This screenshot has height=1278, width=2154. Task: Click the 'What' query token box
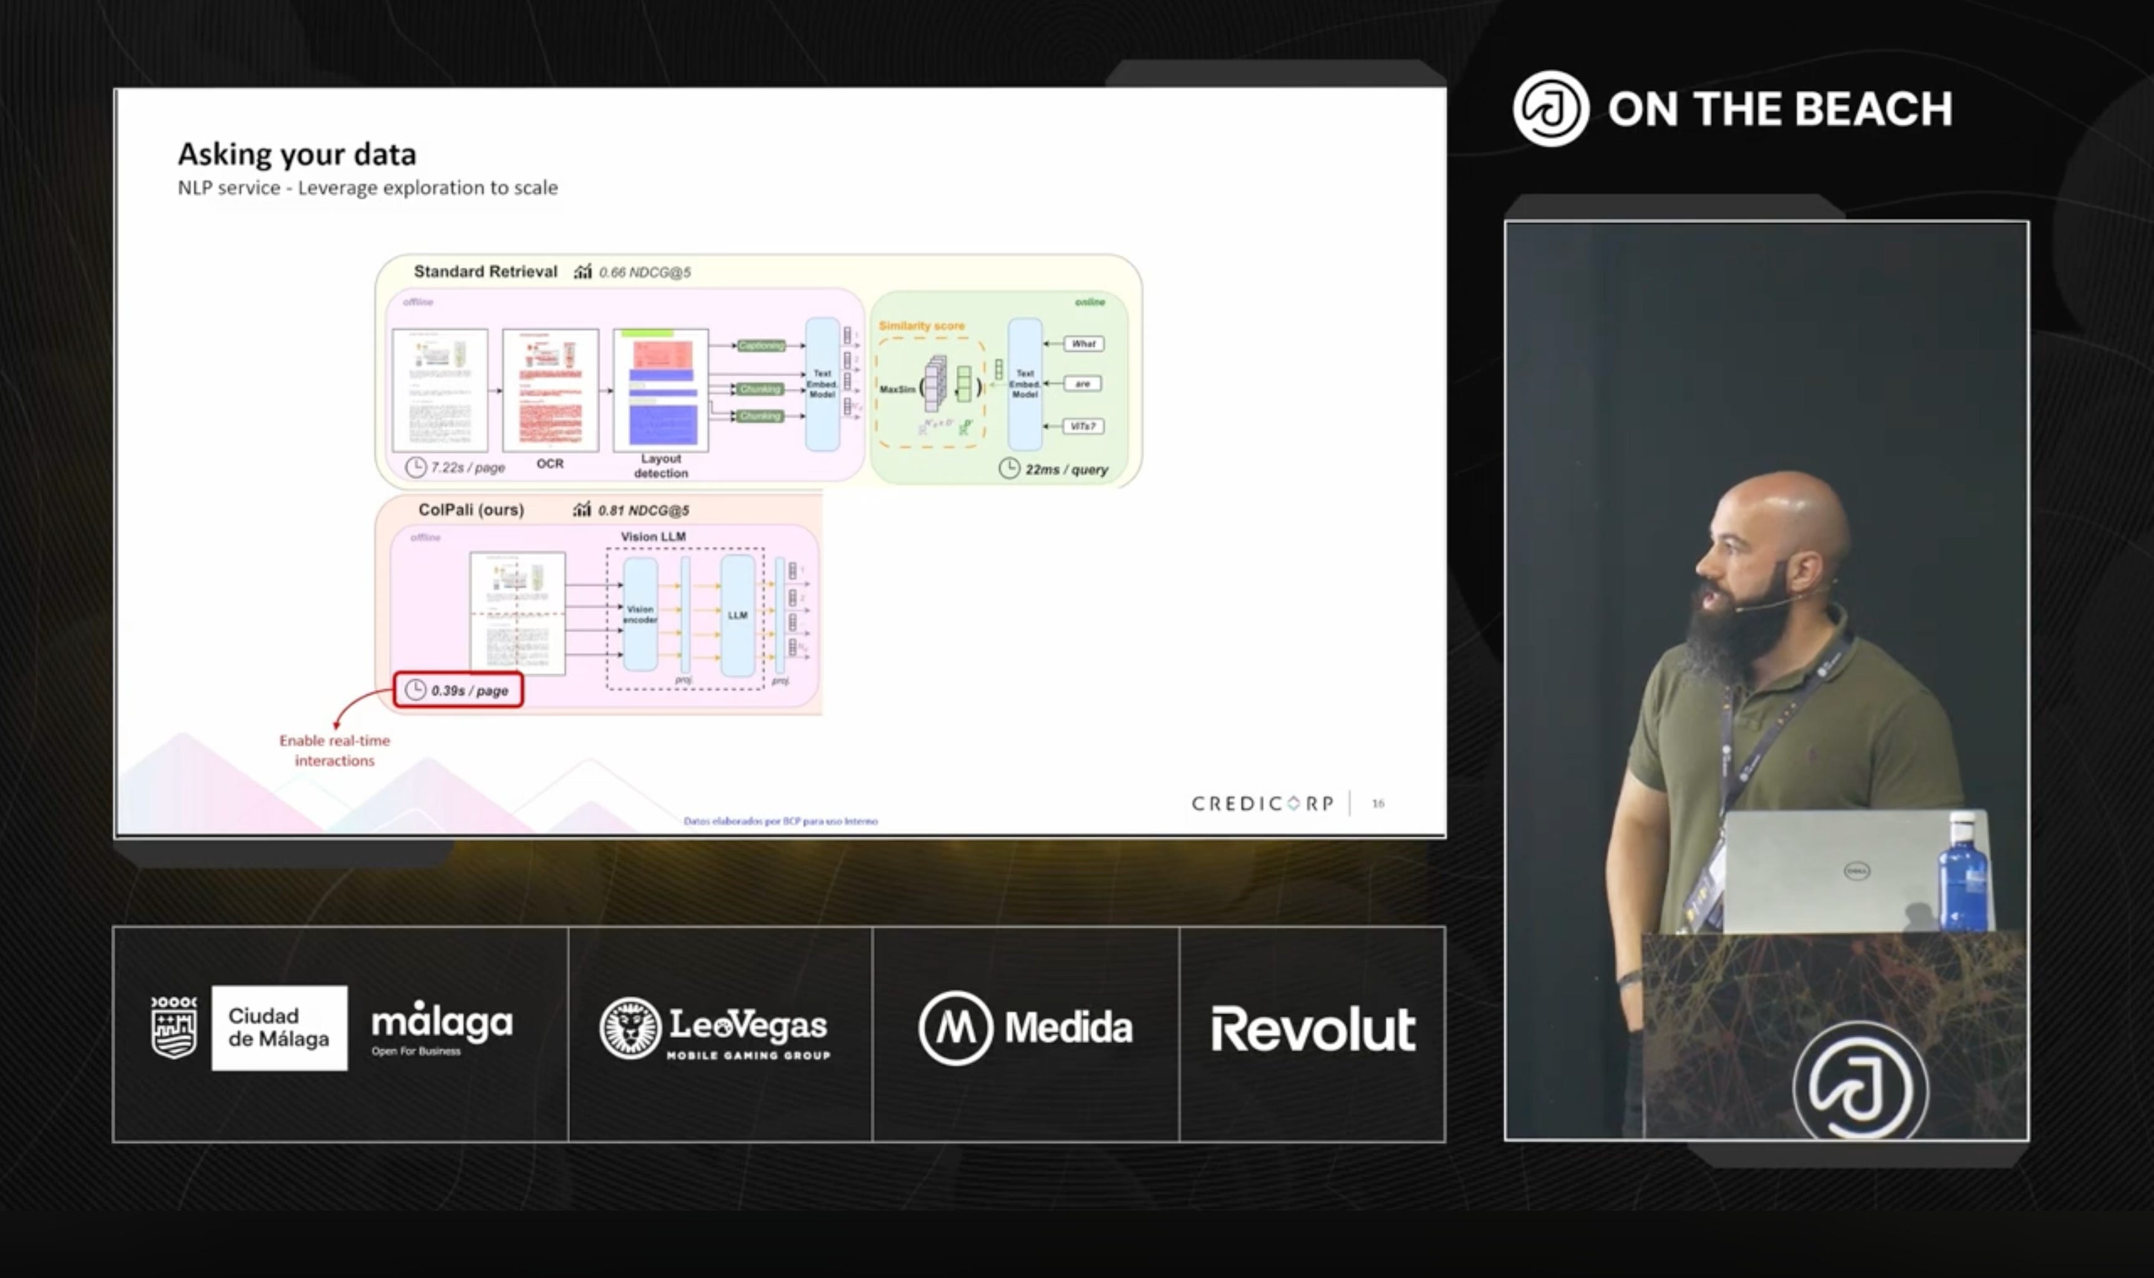(1083, 344)
